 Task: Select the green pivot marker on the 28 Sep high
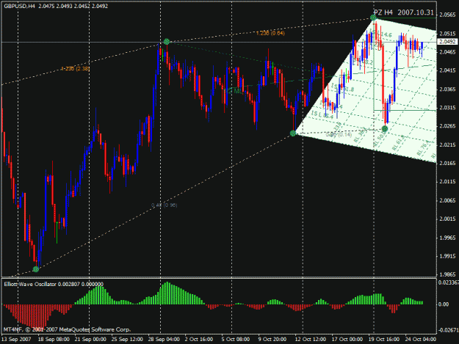point(167,42)
